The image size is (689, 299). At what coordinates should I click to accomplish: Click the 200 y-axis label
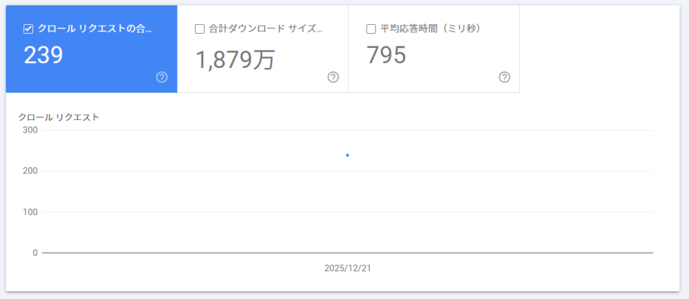pyautogui.click(x=30, y=171)
